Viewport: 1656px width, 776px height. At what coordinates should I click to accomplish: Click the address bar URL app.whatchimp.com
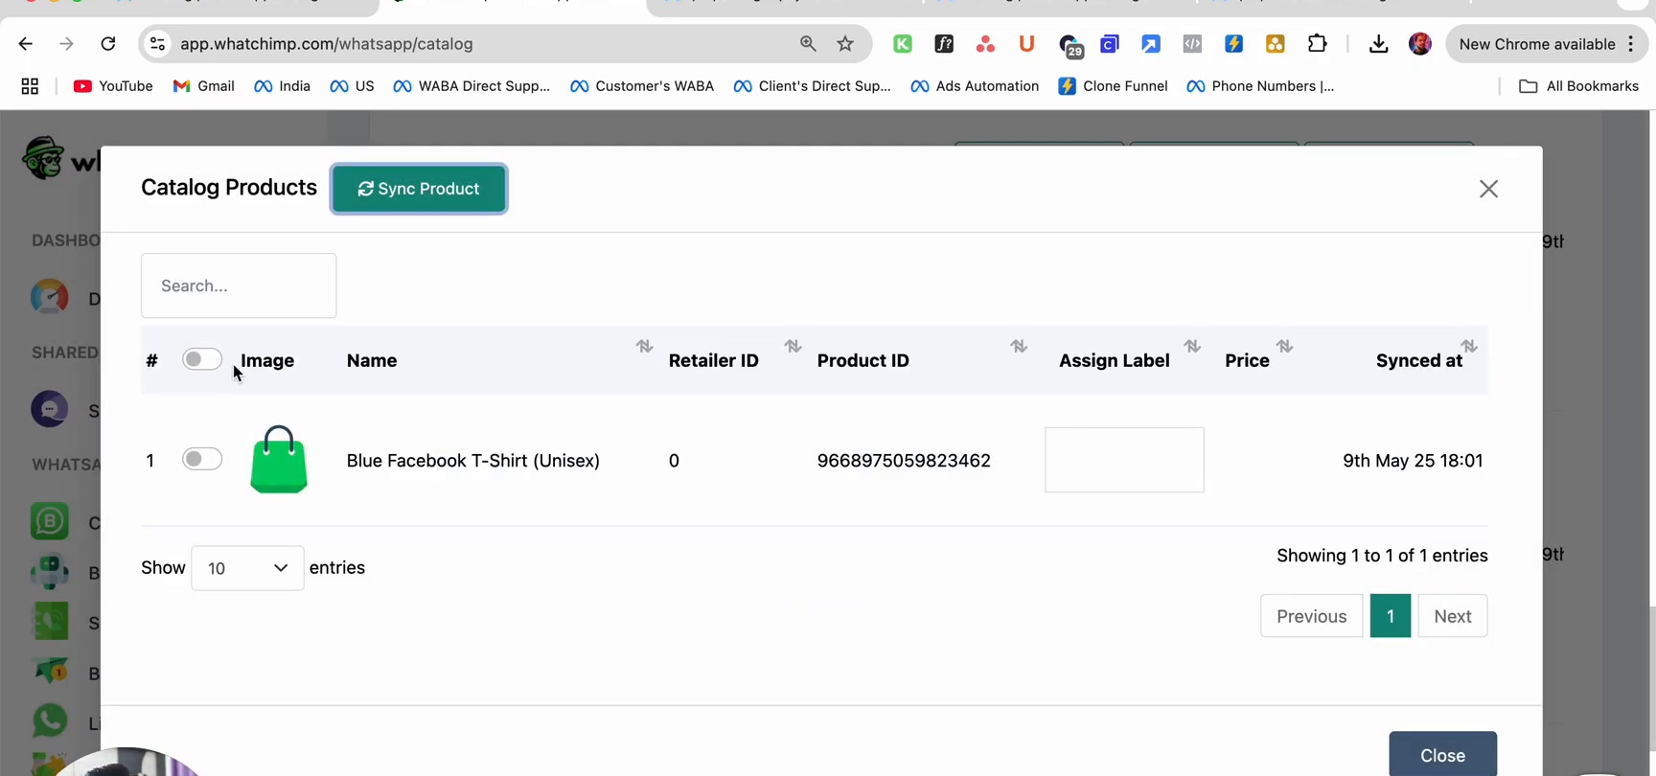coord(327,44)
